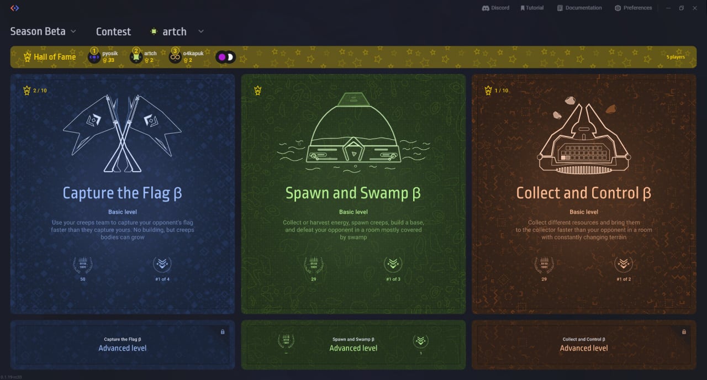
Task: Click the lock icon on Capture the Flag Advanced
Action: (223, 332)
